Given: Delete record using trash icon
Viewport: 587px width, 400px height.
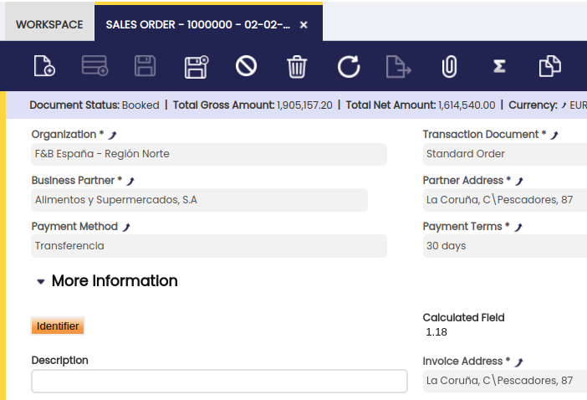Looking at the screenshot, I should pos(297,66).
